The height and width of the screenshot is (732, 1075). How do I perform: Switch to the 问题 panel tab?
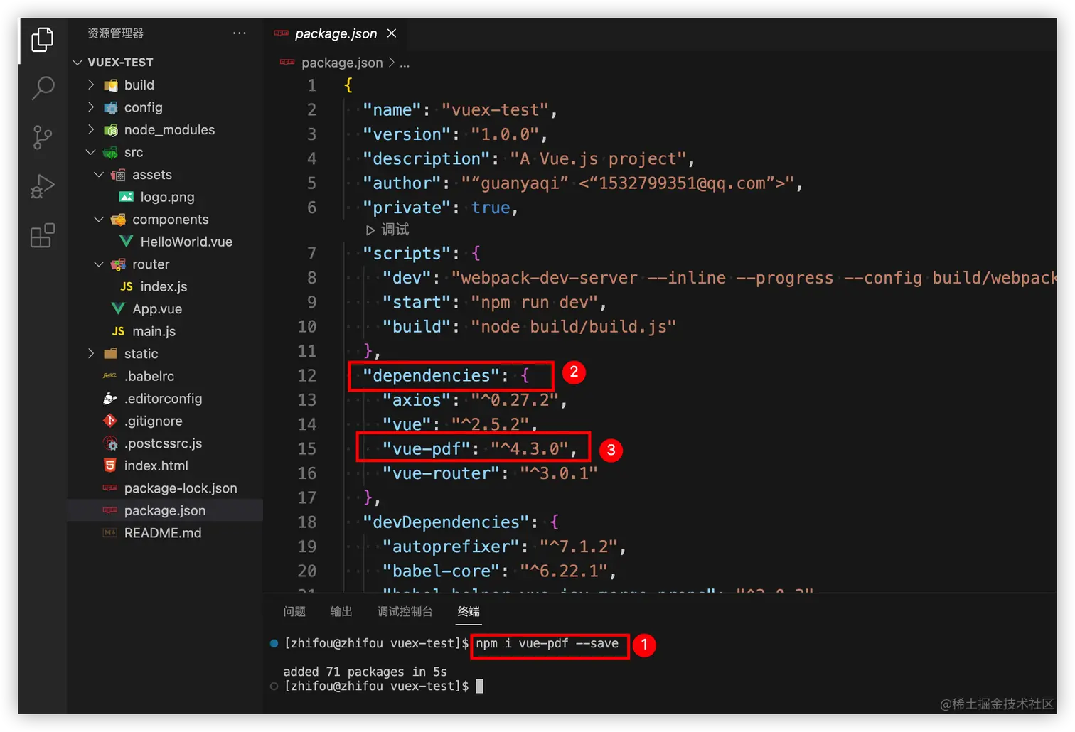click(x=294, y=612)
